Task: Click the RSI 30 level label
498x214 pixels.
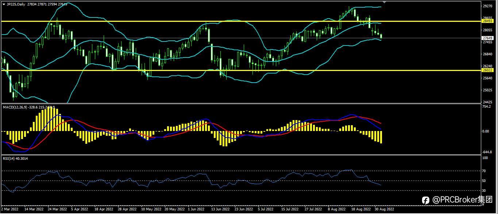Action: pos(485,190)
